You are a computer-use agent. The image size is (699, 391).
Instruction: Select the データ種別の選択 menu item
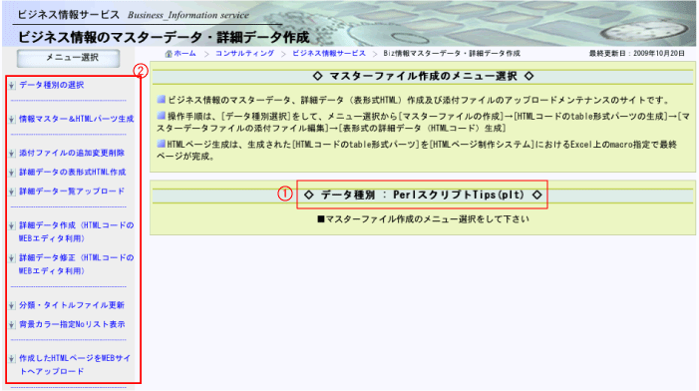point(51,85)
